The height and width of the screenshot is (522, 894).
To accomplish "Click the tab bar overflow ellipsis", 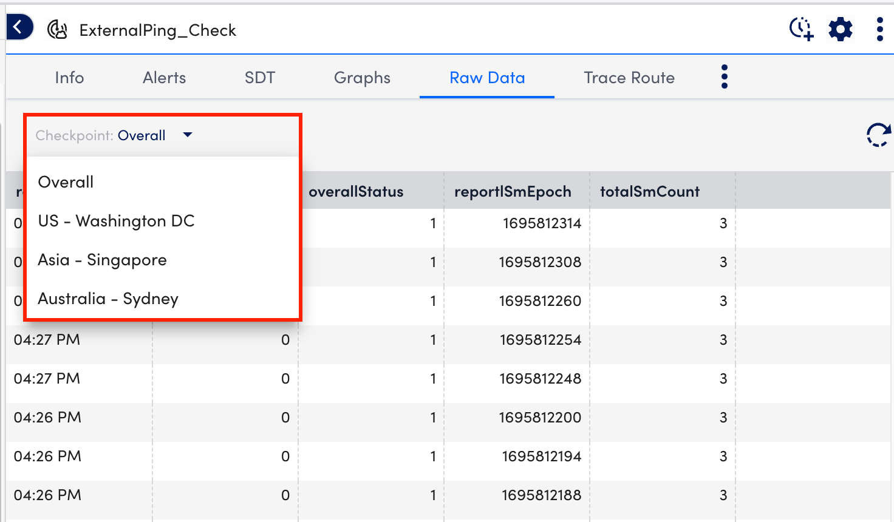I will [724, 77].
